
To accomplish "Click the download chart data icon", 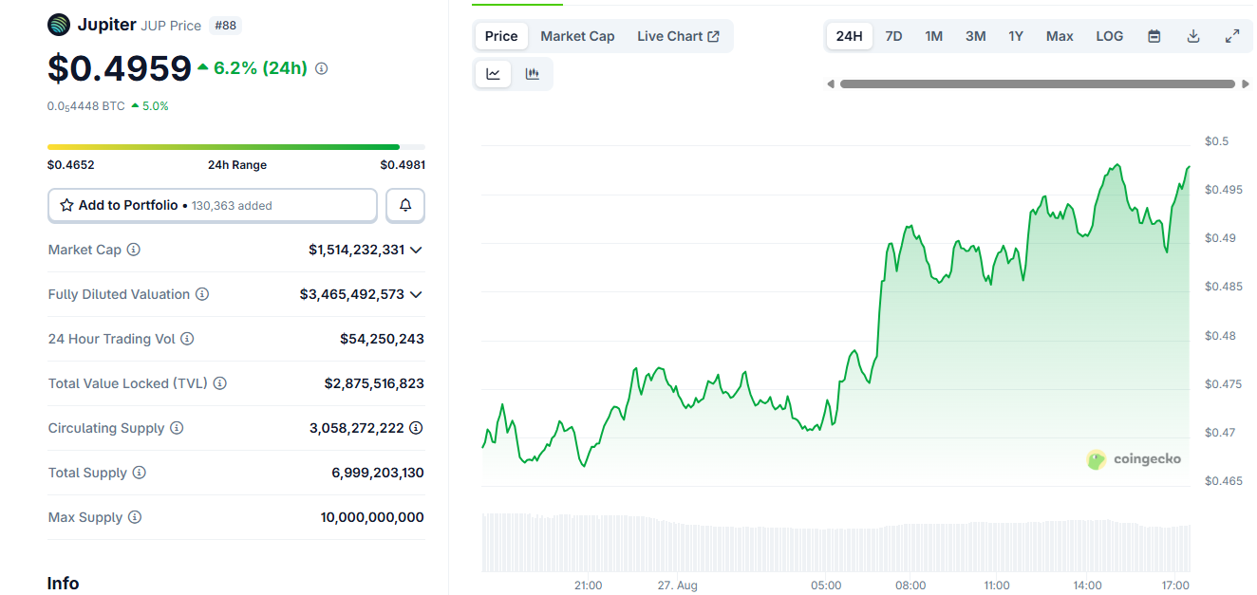I will [x=1193, y=36].
